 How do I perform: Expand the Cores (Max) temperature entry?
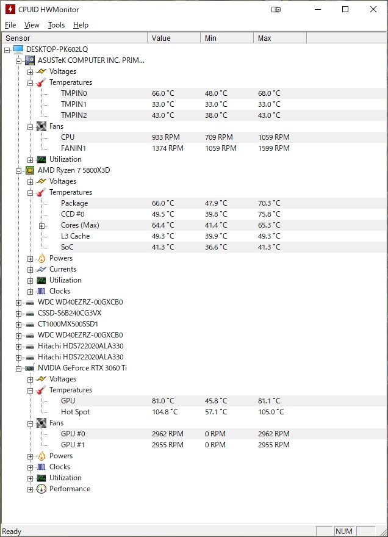tap(41, 226)
